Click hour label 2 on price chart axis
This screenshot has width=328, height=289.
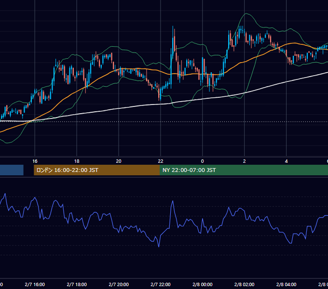(x=245, y=161)
